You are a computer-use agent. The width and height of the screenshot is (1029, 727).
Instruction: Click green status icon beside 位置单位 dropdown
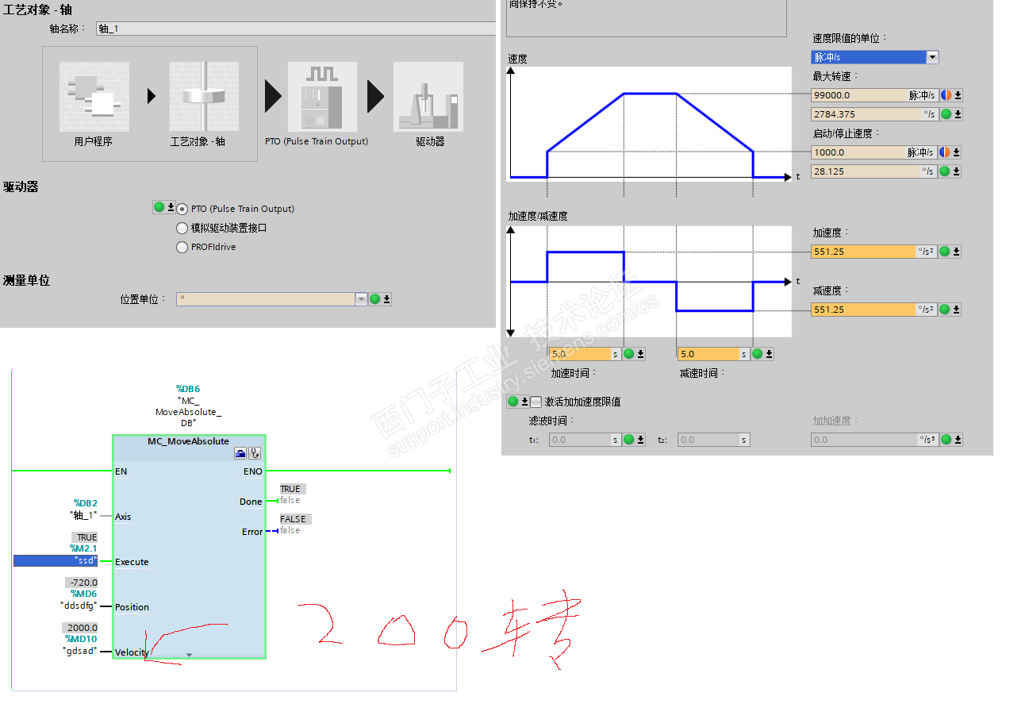point(375,299)
